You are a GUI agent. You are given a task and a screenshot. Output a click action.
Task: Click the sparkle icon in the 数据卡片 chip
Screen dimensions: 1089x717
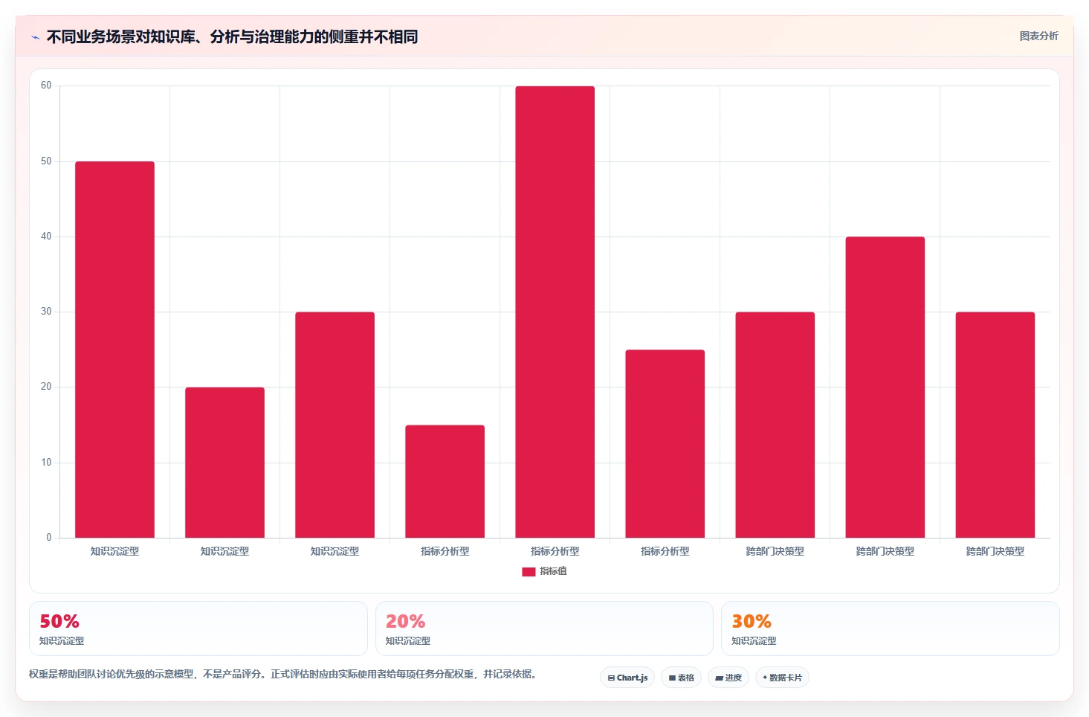coord(765,678)
